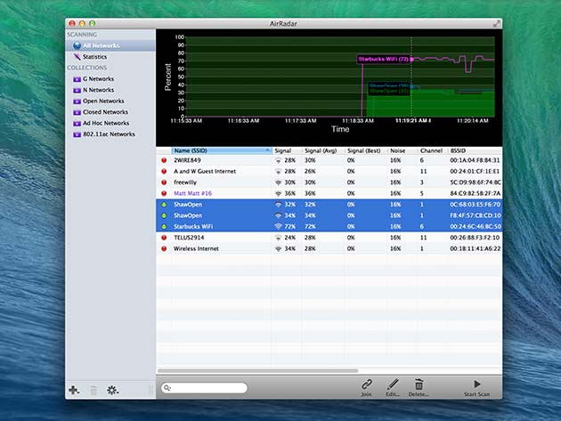Select the Matt Matt #16 network
This screenshot has height=421, width=561.
click(x=329, y=193)
